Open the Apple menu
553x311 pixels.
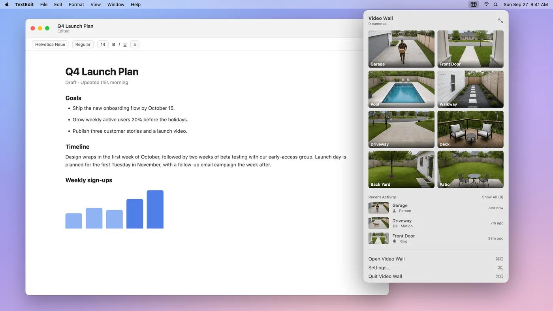click(7, 4)
